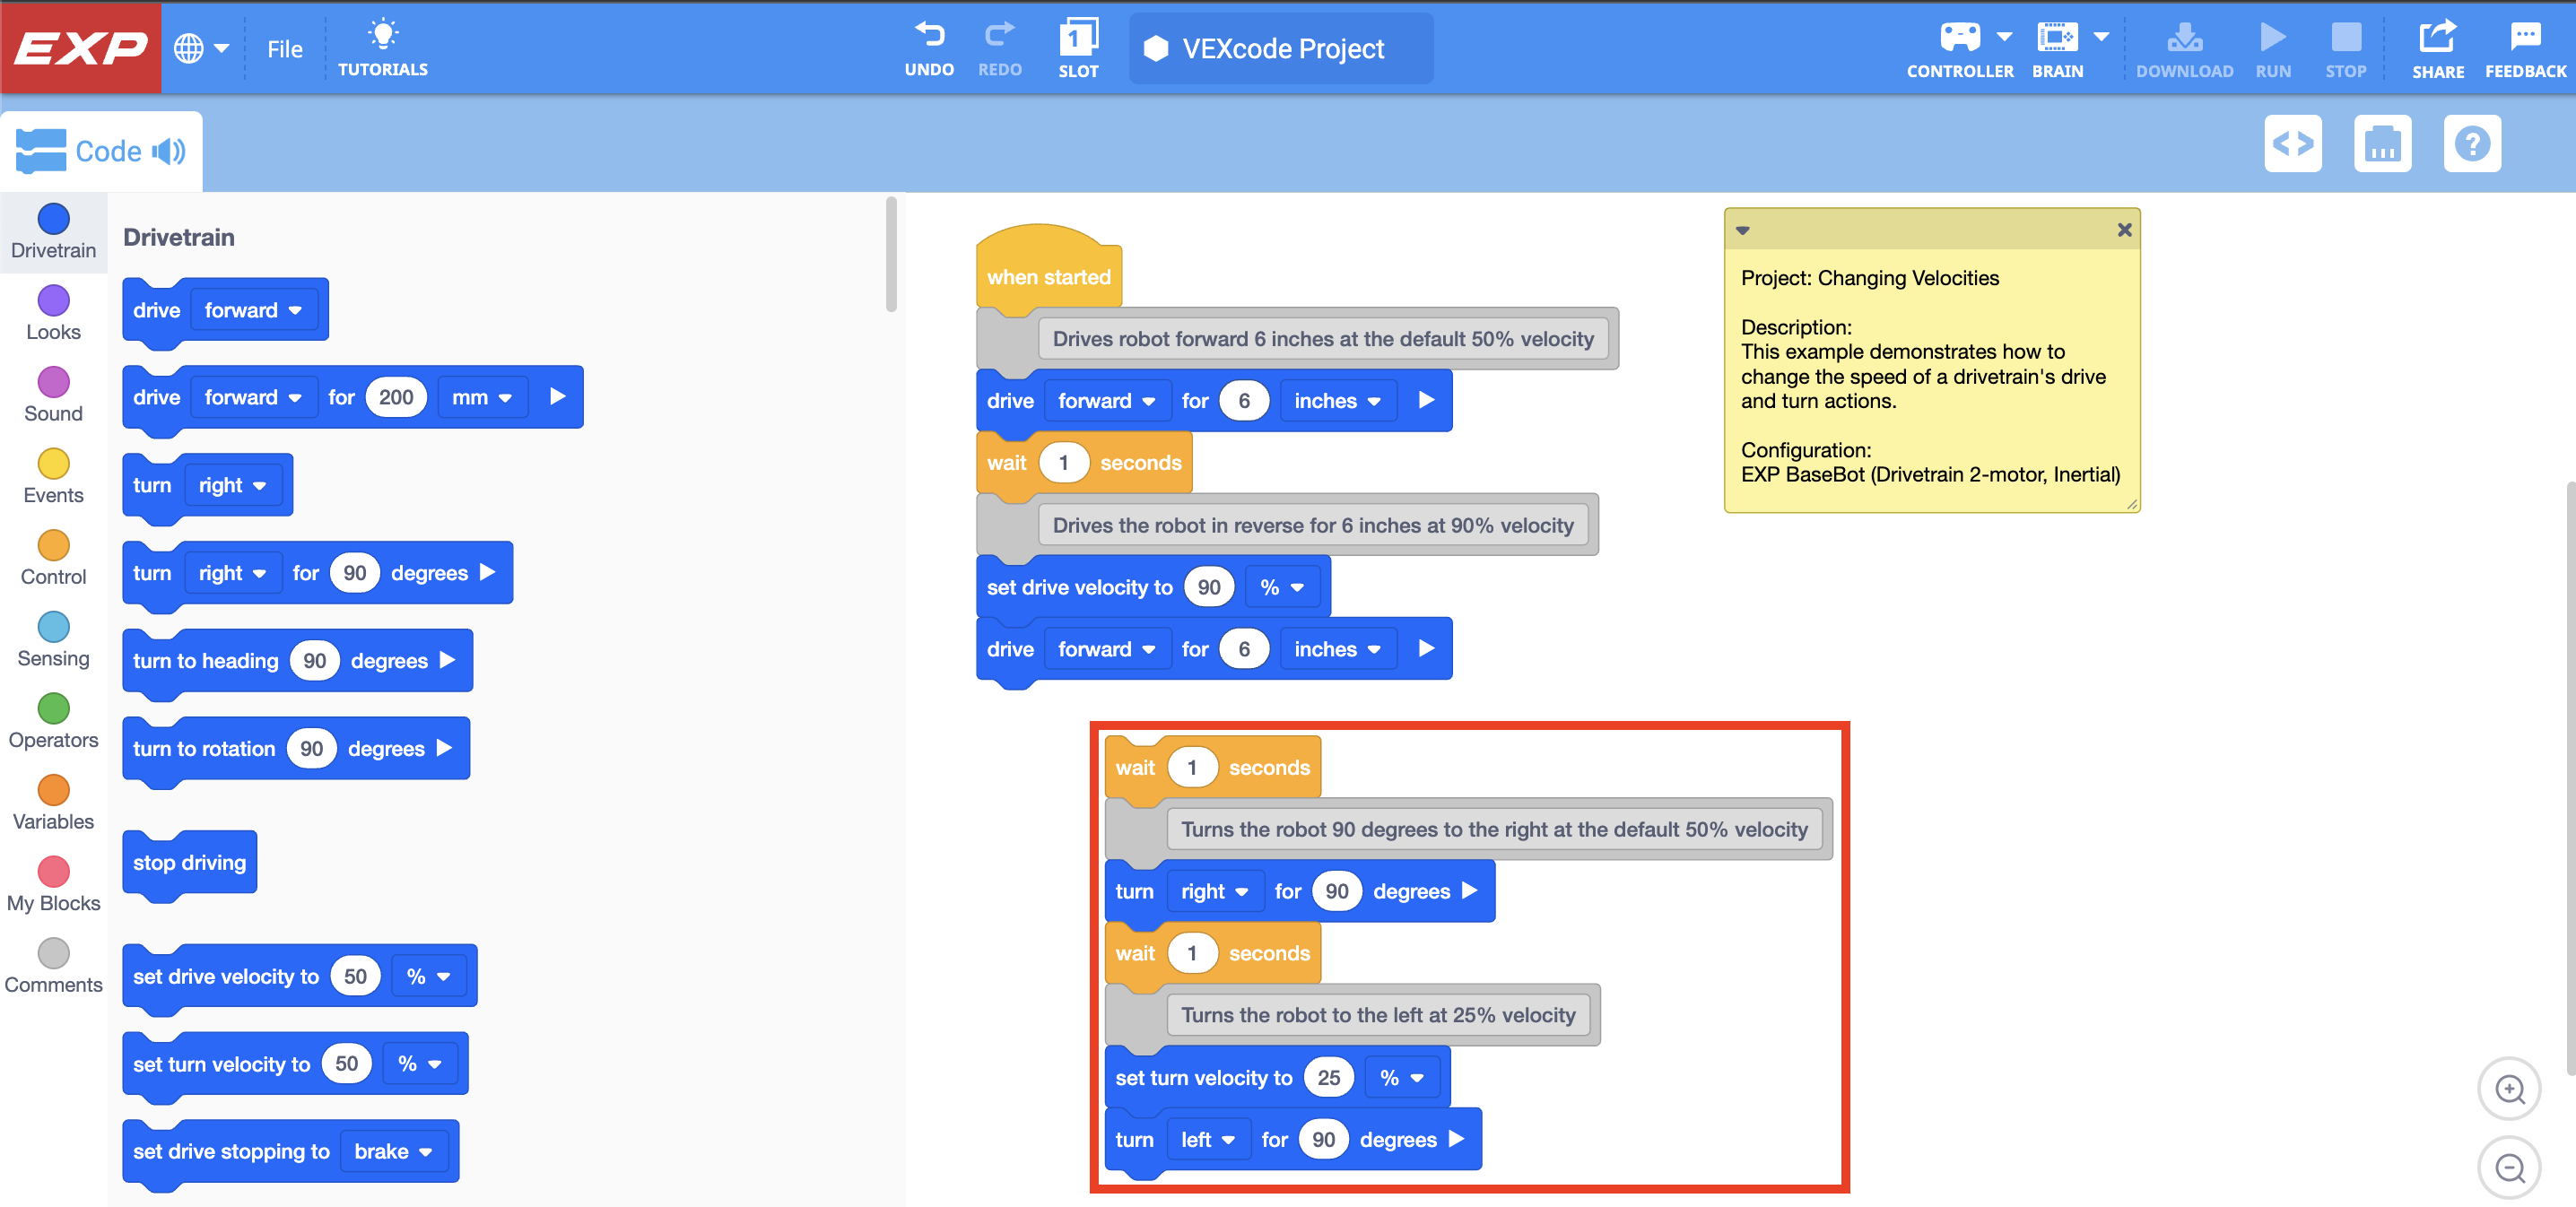Select the Sensing block category
Image resolution: width=2576 pixels, height=1207 pixels.
(52, 632)
